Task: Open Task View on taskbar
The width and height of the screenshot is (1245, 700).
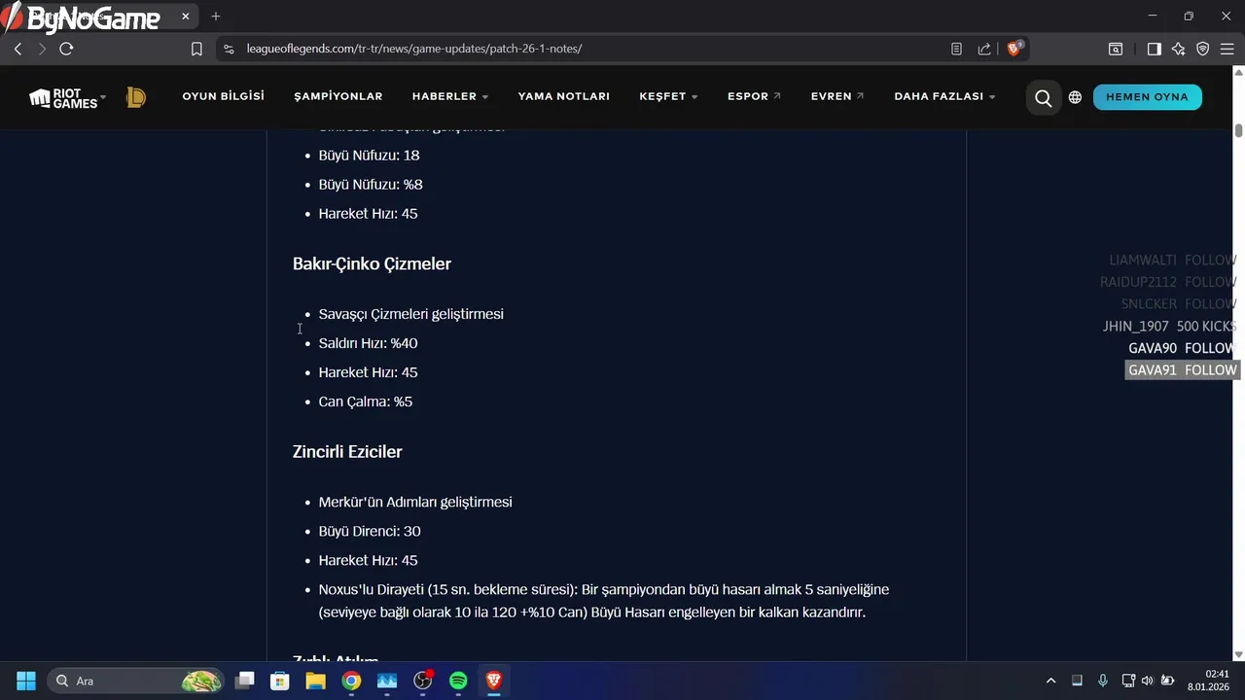Action: click(x=244, y=681)
